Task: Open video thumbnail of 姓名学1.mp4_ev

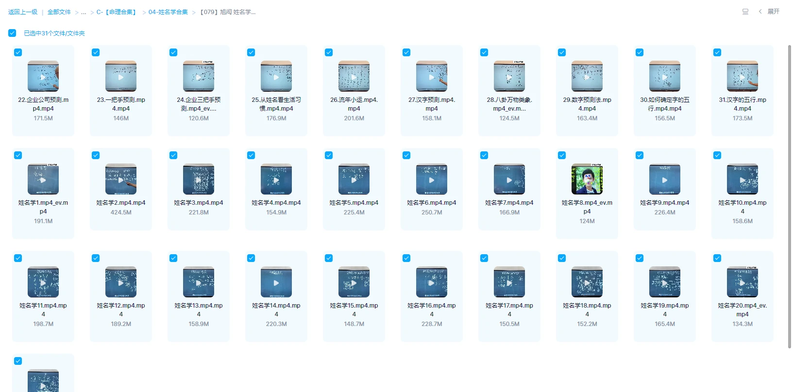Action: pos(43,179)
